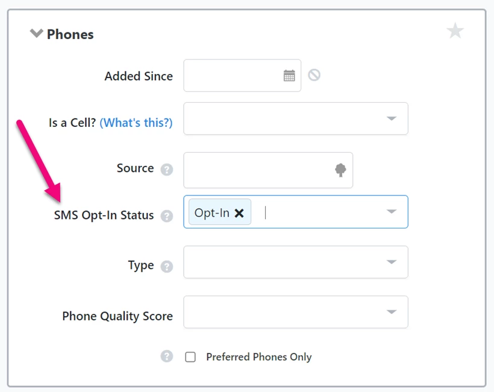Open the calendar date picker for Added Since
Screen dimensions: 494x392
point(289,75)
